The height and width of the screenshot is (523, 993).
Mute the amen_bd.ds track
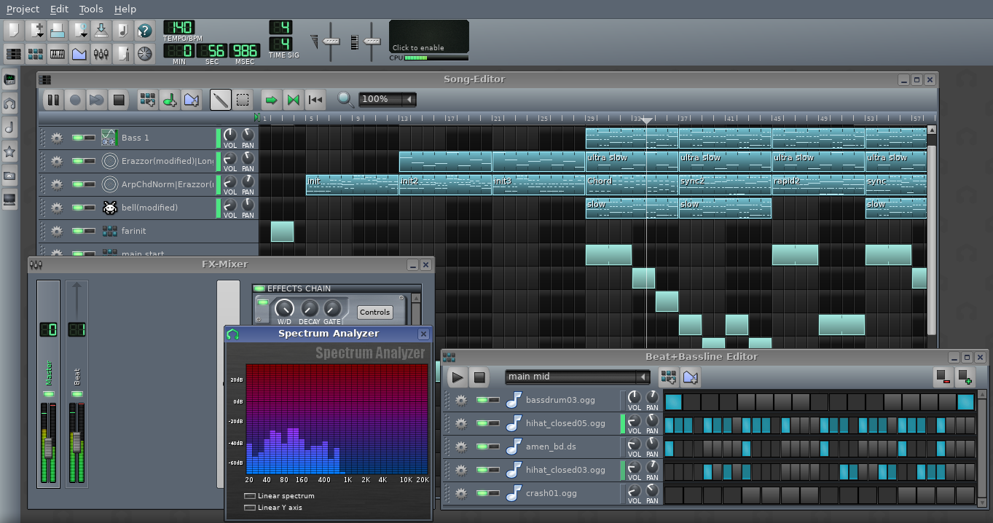click(482, 447)
